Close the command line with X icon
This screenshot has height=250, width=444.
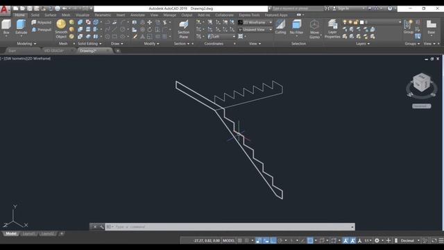click(95, 227)
